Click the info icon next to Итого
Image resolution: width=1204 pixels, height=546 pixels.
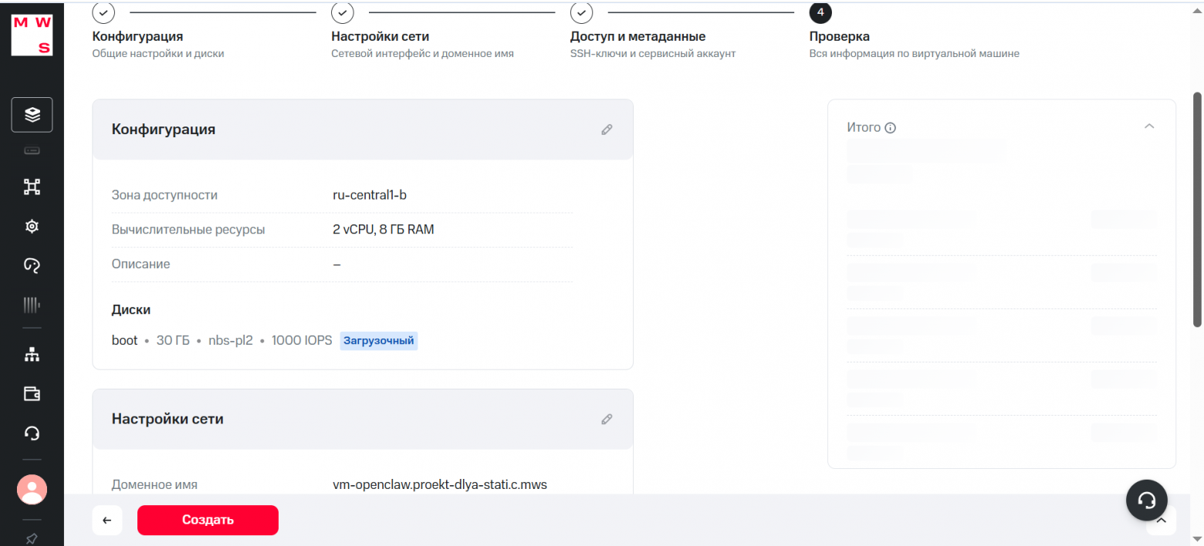click(x=891, y=126)
